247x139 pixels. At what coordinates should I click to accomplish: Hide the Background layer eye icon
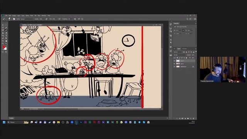pos(174,66)
